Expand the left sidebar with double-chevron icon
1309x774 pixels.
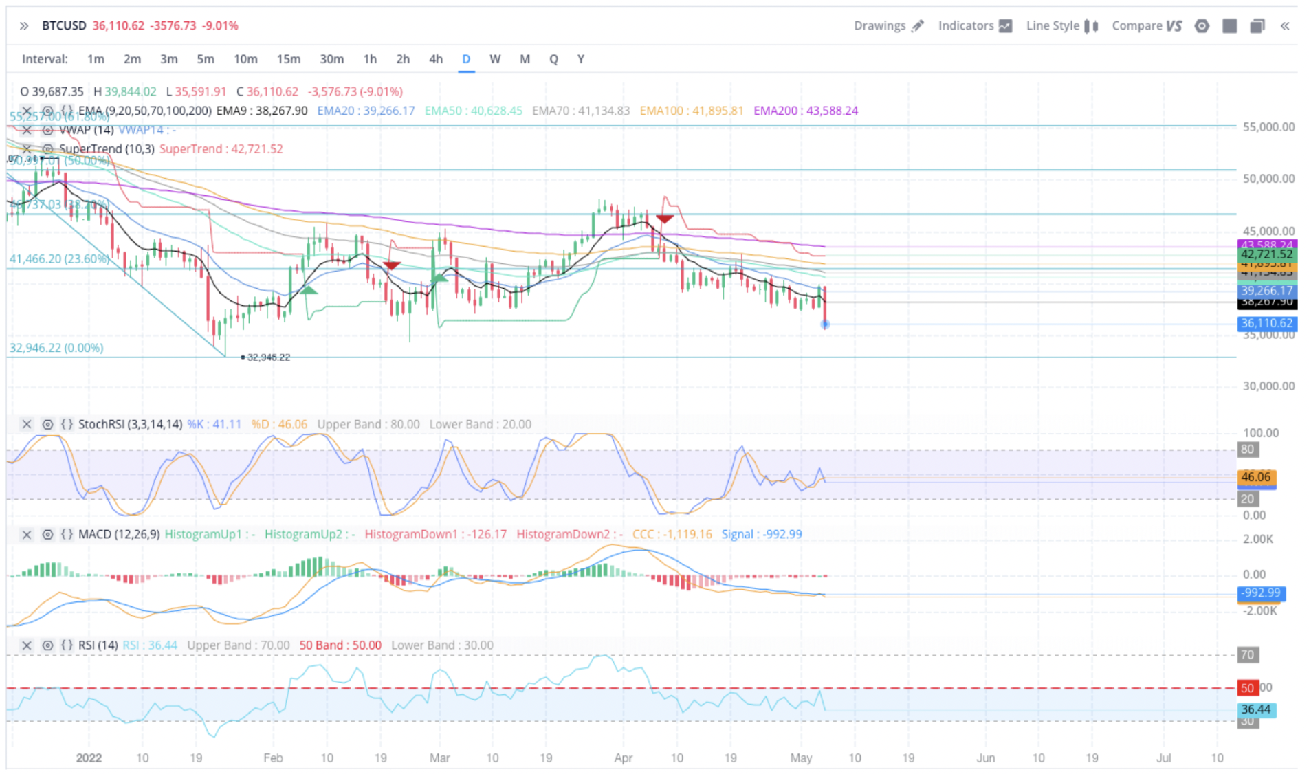coord(24,26)
